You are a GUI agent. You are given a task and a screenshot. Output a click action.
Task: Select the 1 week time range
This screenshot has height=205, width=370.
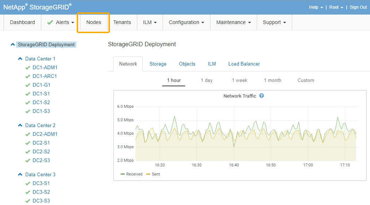[x=239, y=80]
